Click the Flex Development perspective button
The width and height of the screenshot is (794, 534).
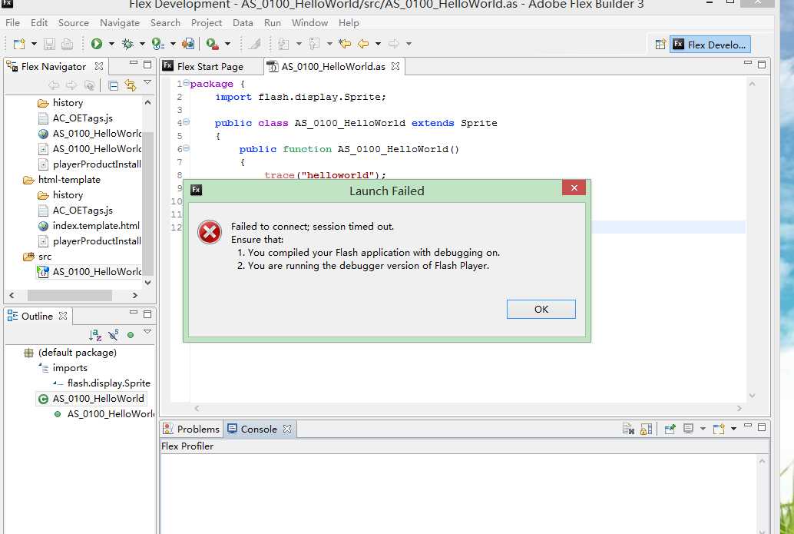(710, 45)
